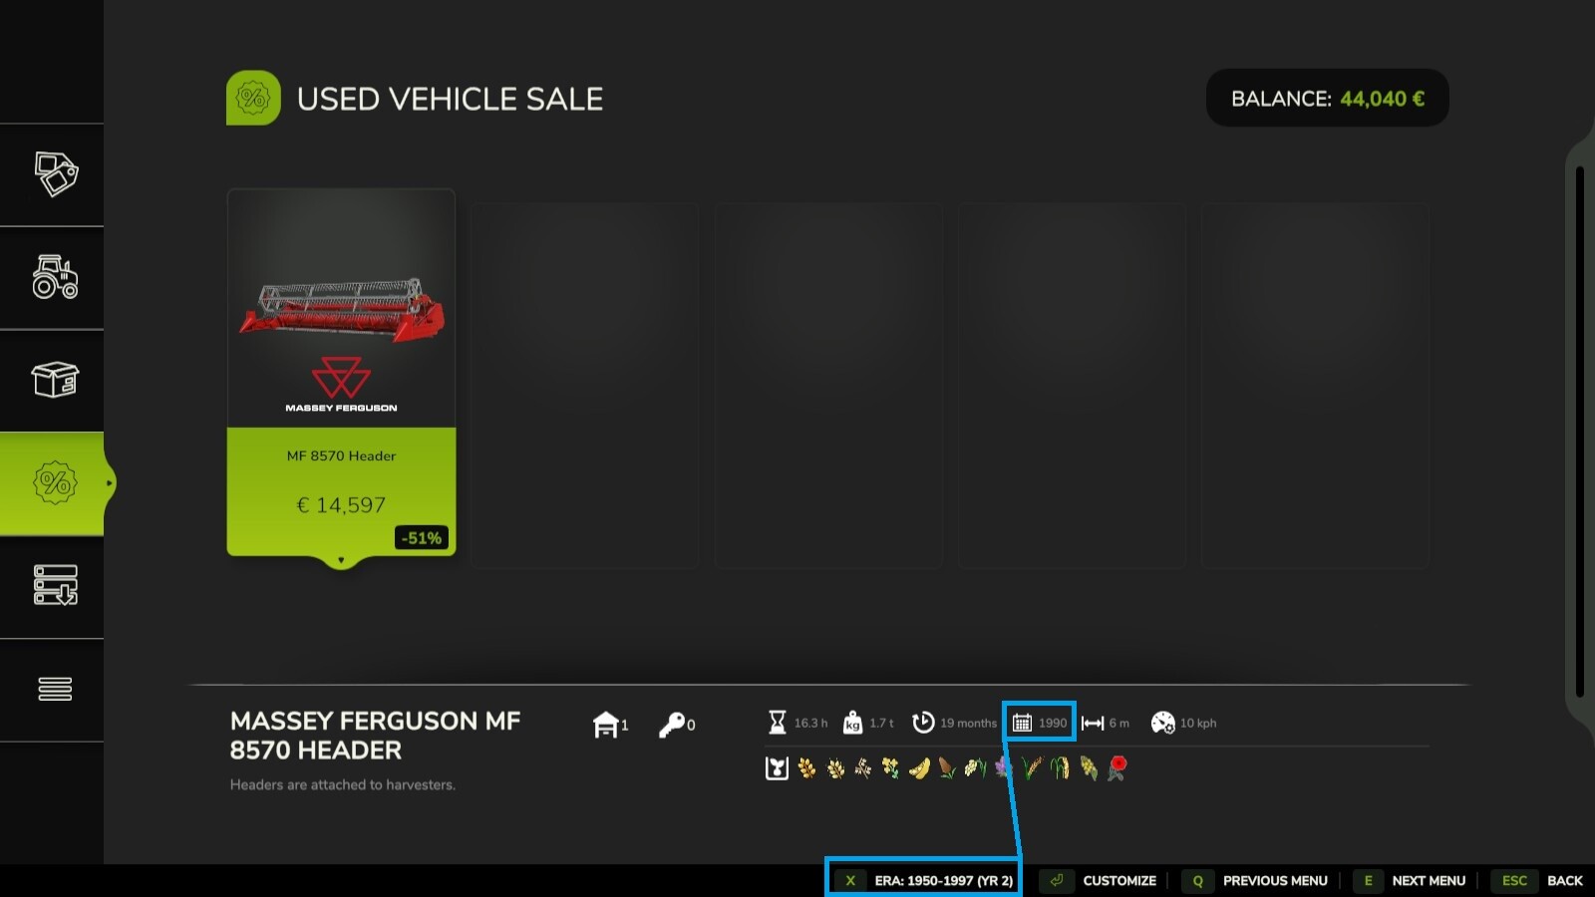Click the -51% discount badge
1595x897 pixels.
[422, 538]
